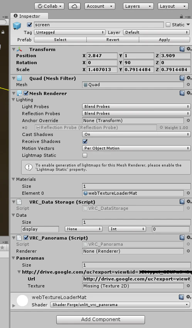Open the Light Probes dropdown

point(136,107)
